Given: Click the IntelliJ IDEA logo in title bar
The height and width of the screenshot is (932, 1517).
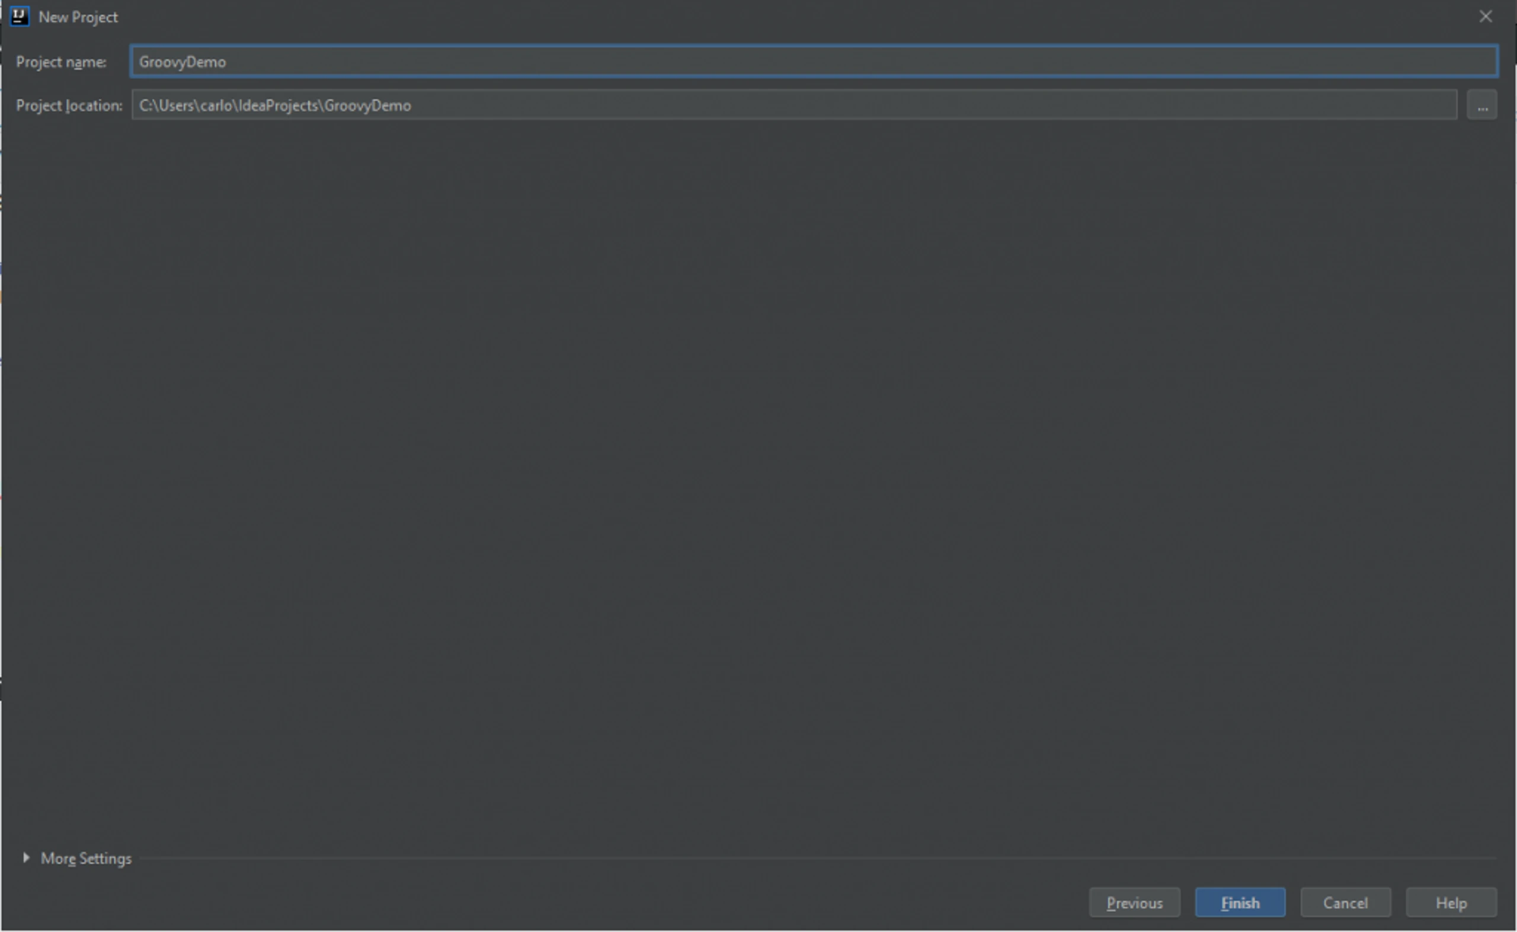Looking at the screenshot, I should click(19, 17).
